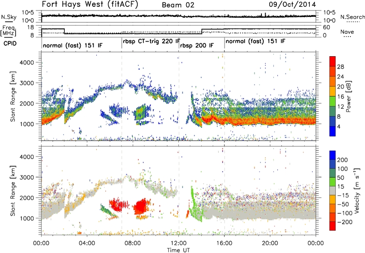The width and height of the screenshot is (365, 253).
Task: Click the red high-velocity patch near 08:30 UT
Action: (x=141, y=206)
